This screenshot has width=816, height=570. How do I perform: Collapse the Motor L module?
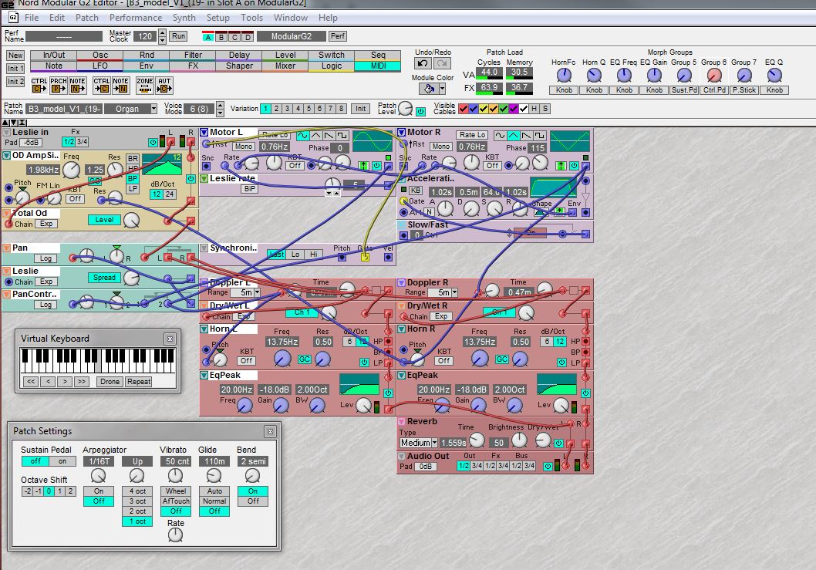tap(204, 132)
